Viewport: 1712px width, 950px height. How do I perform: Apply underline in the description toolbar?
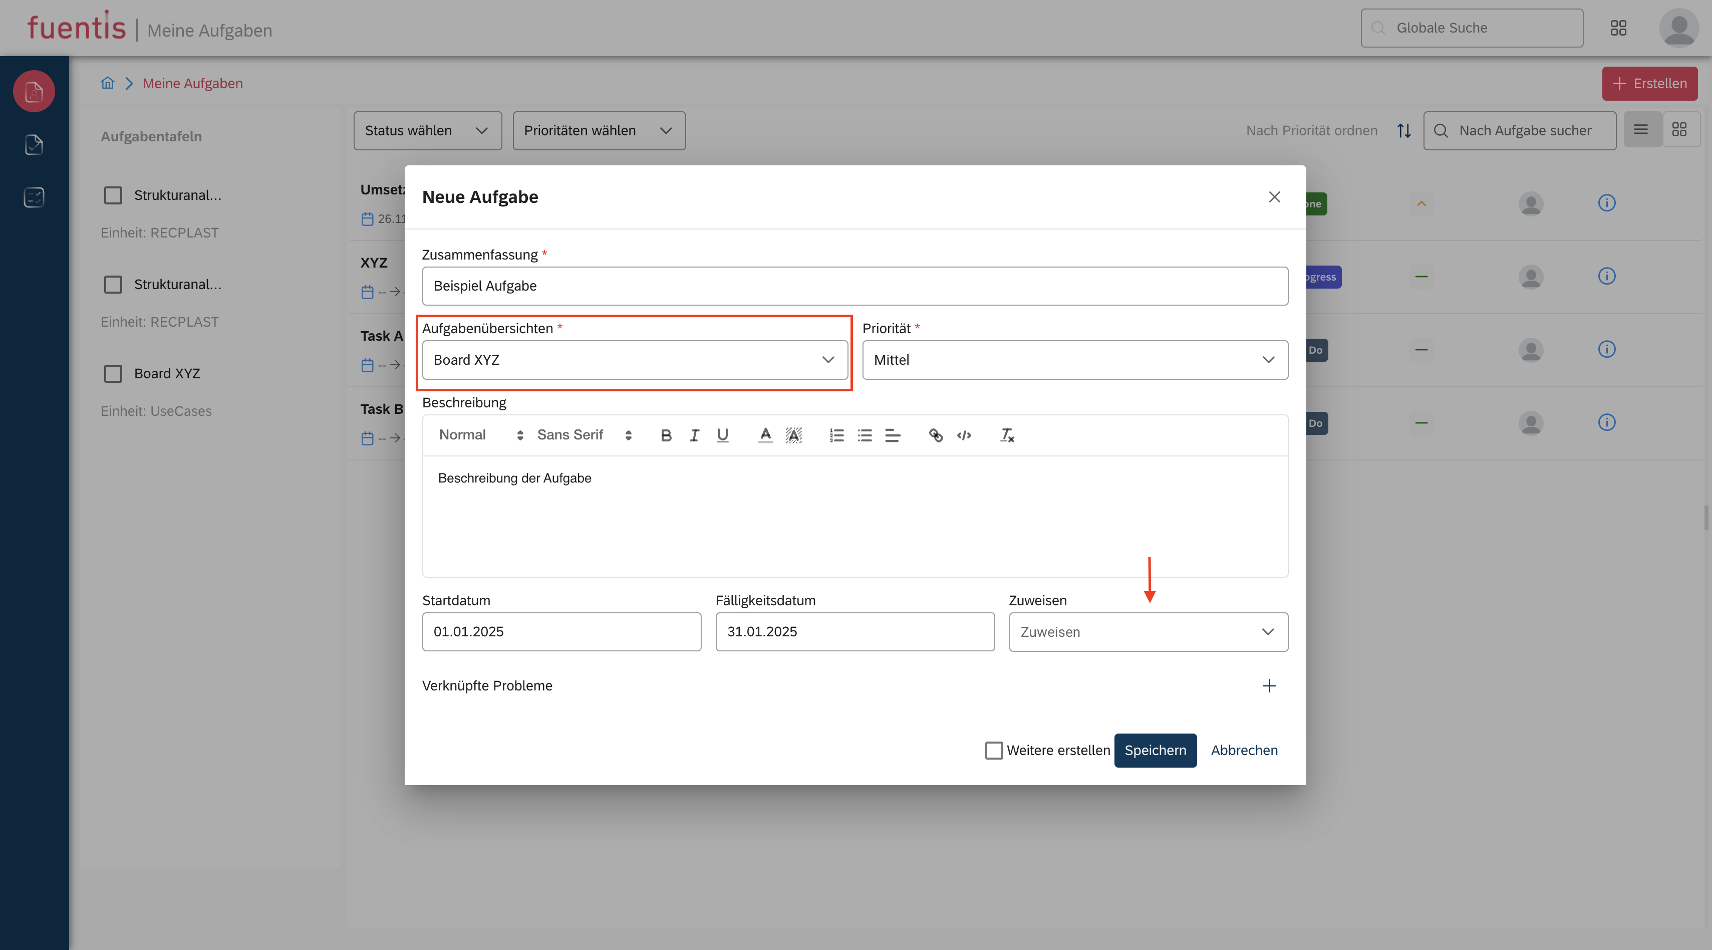(x=722, y=435)
